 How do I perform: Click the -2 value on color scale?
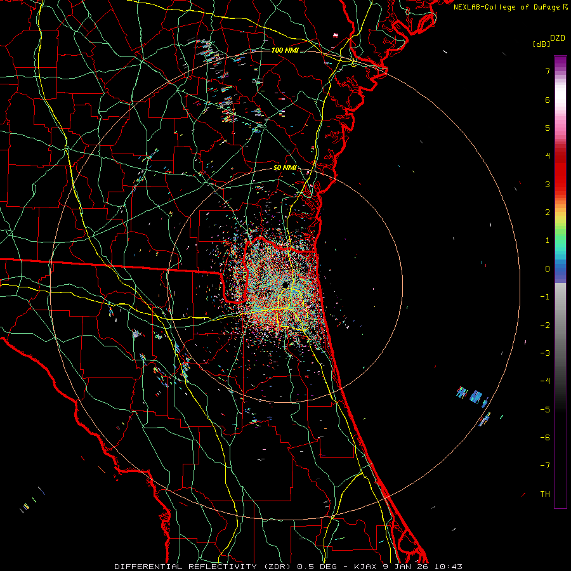coord(545,325)
